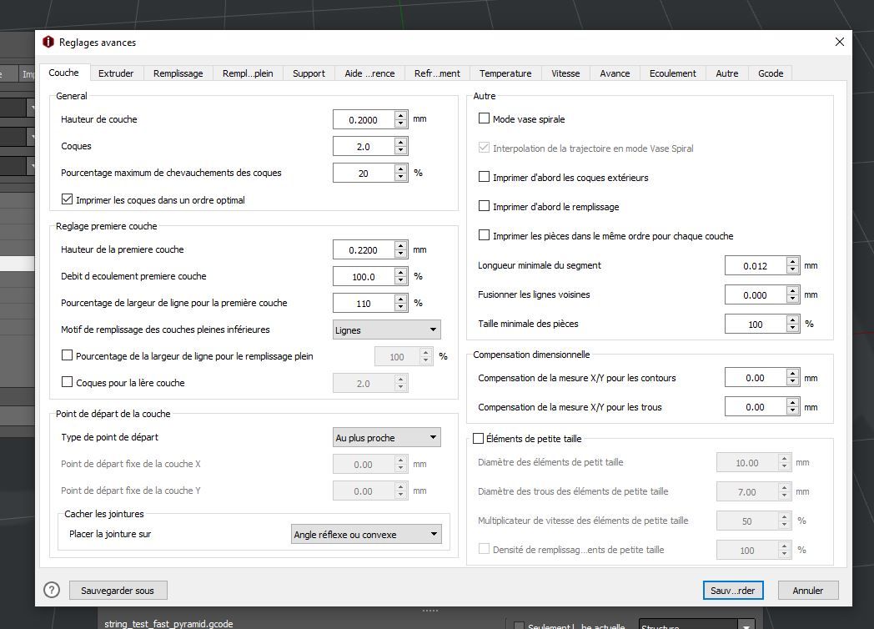Viewport: 874px width, 629px height.
Task: Click Compensation X/Y pour les contours field
Action: pos(756,378)
